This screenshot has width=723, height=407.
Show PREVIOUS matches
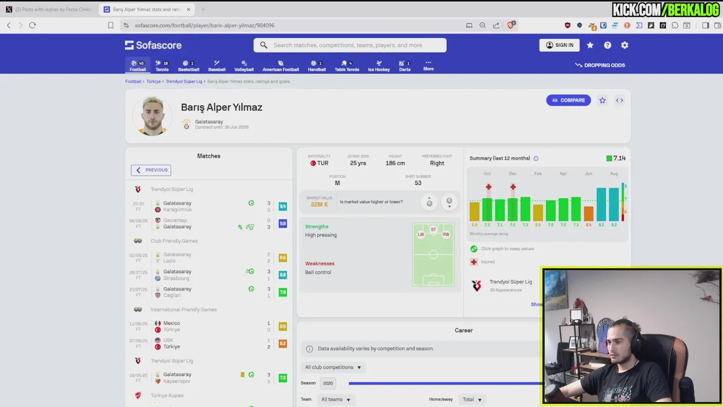pos(151,170)
